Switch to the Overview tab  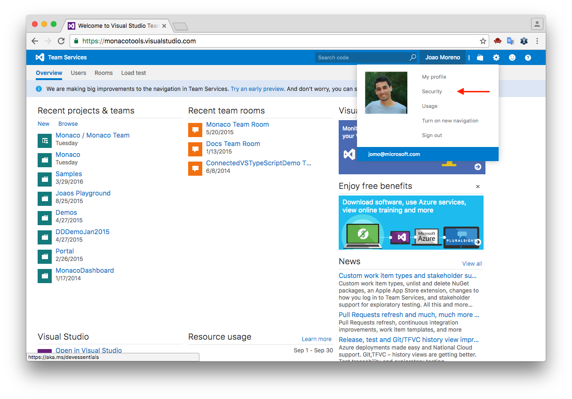point(49,73)
